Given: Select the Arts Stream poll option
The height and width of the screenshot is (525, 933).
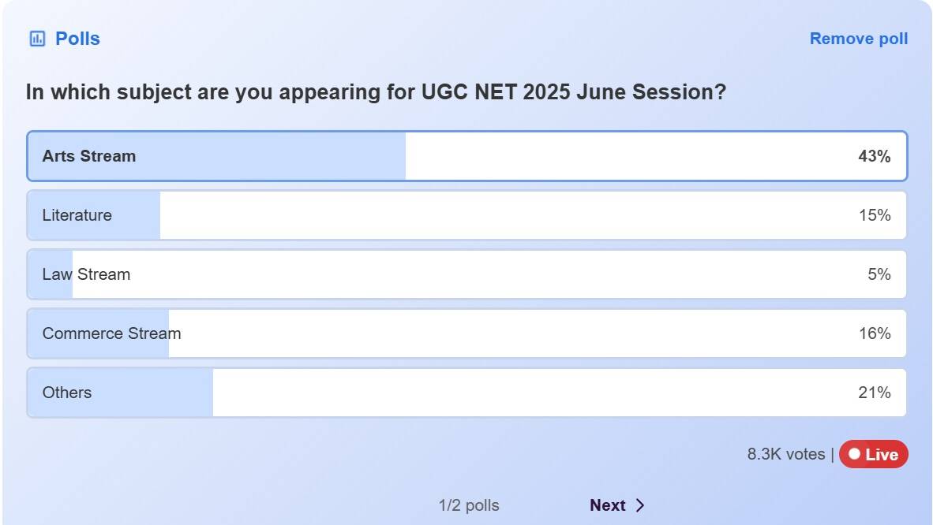Looking at the screenshot, I should click(x=89, y=156).
